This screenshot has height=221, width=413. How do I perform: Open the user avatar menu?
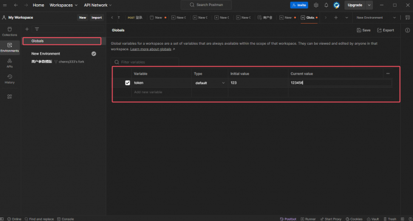click(336, 5)
